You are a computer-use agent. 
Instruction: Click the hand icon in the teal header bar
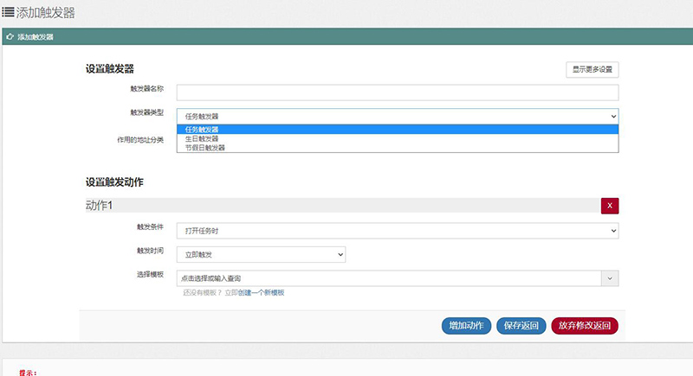(10, 37)
